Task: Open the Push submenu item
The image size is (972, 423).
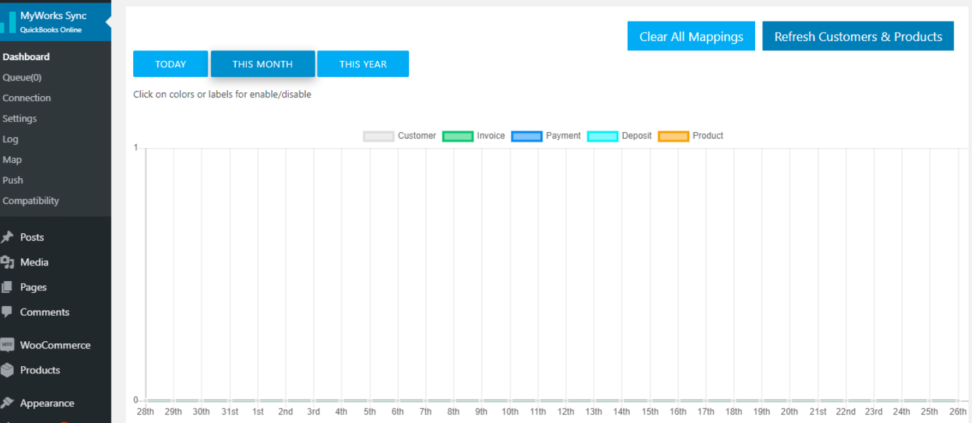Action: point(13,180)
